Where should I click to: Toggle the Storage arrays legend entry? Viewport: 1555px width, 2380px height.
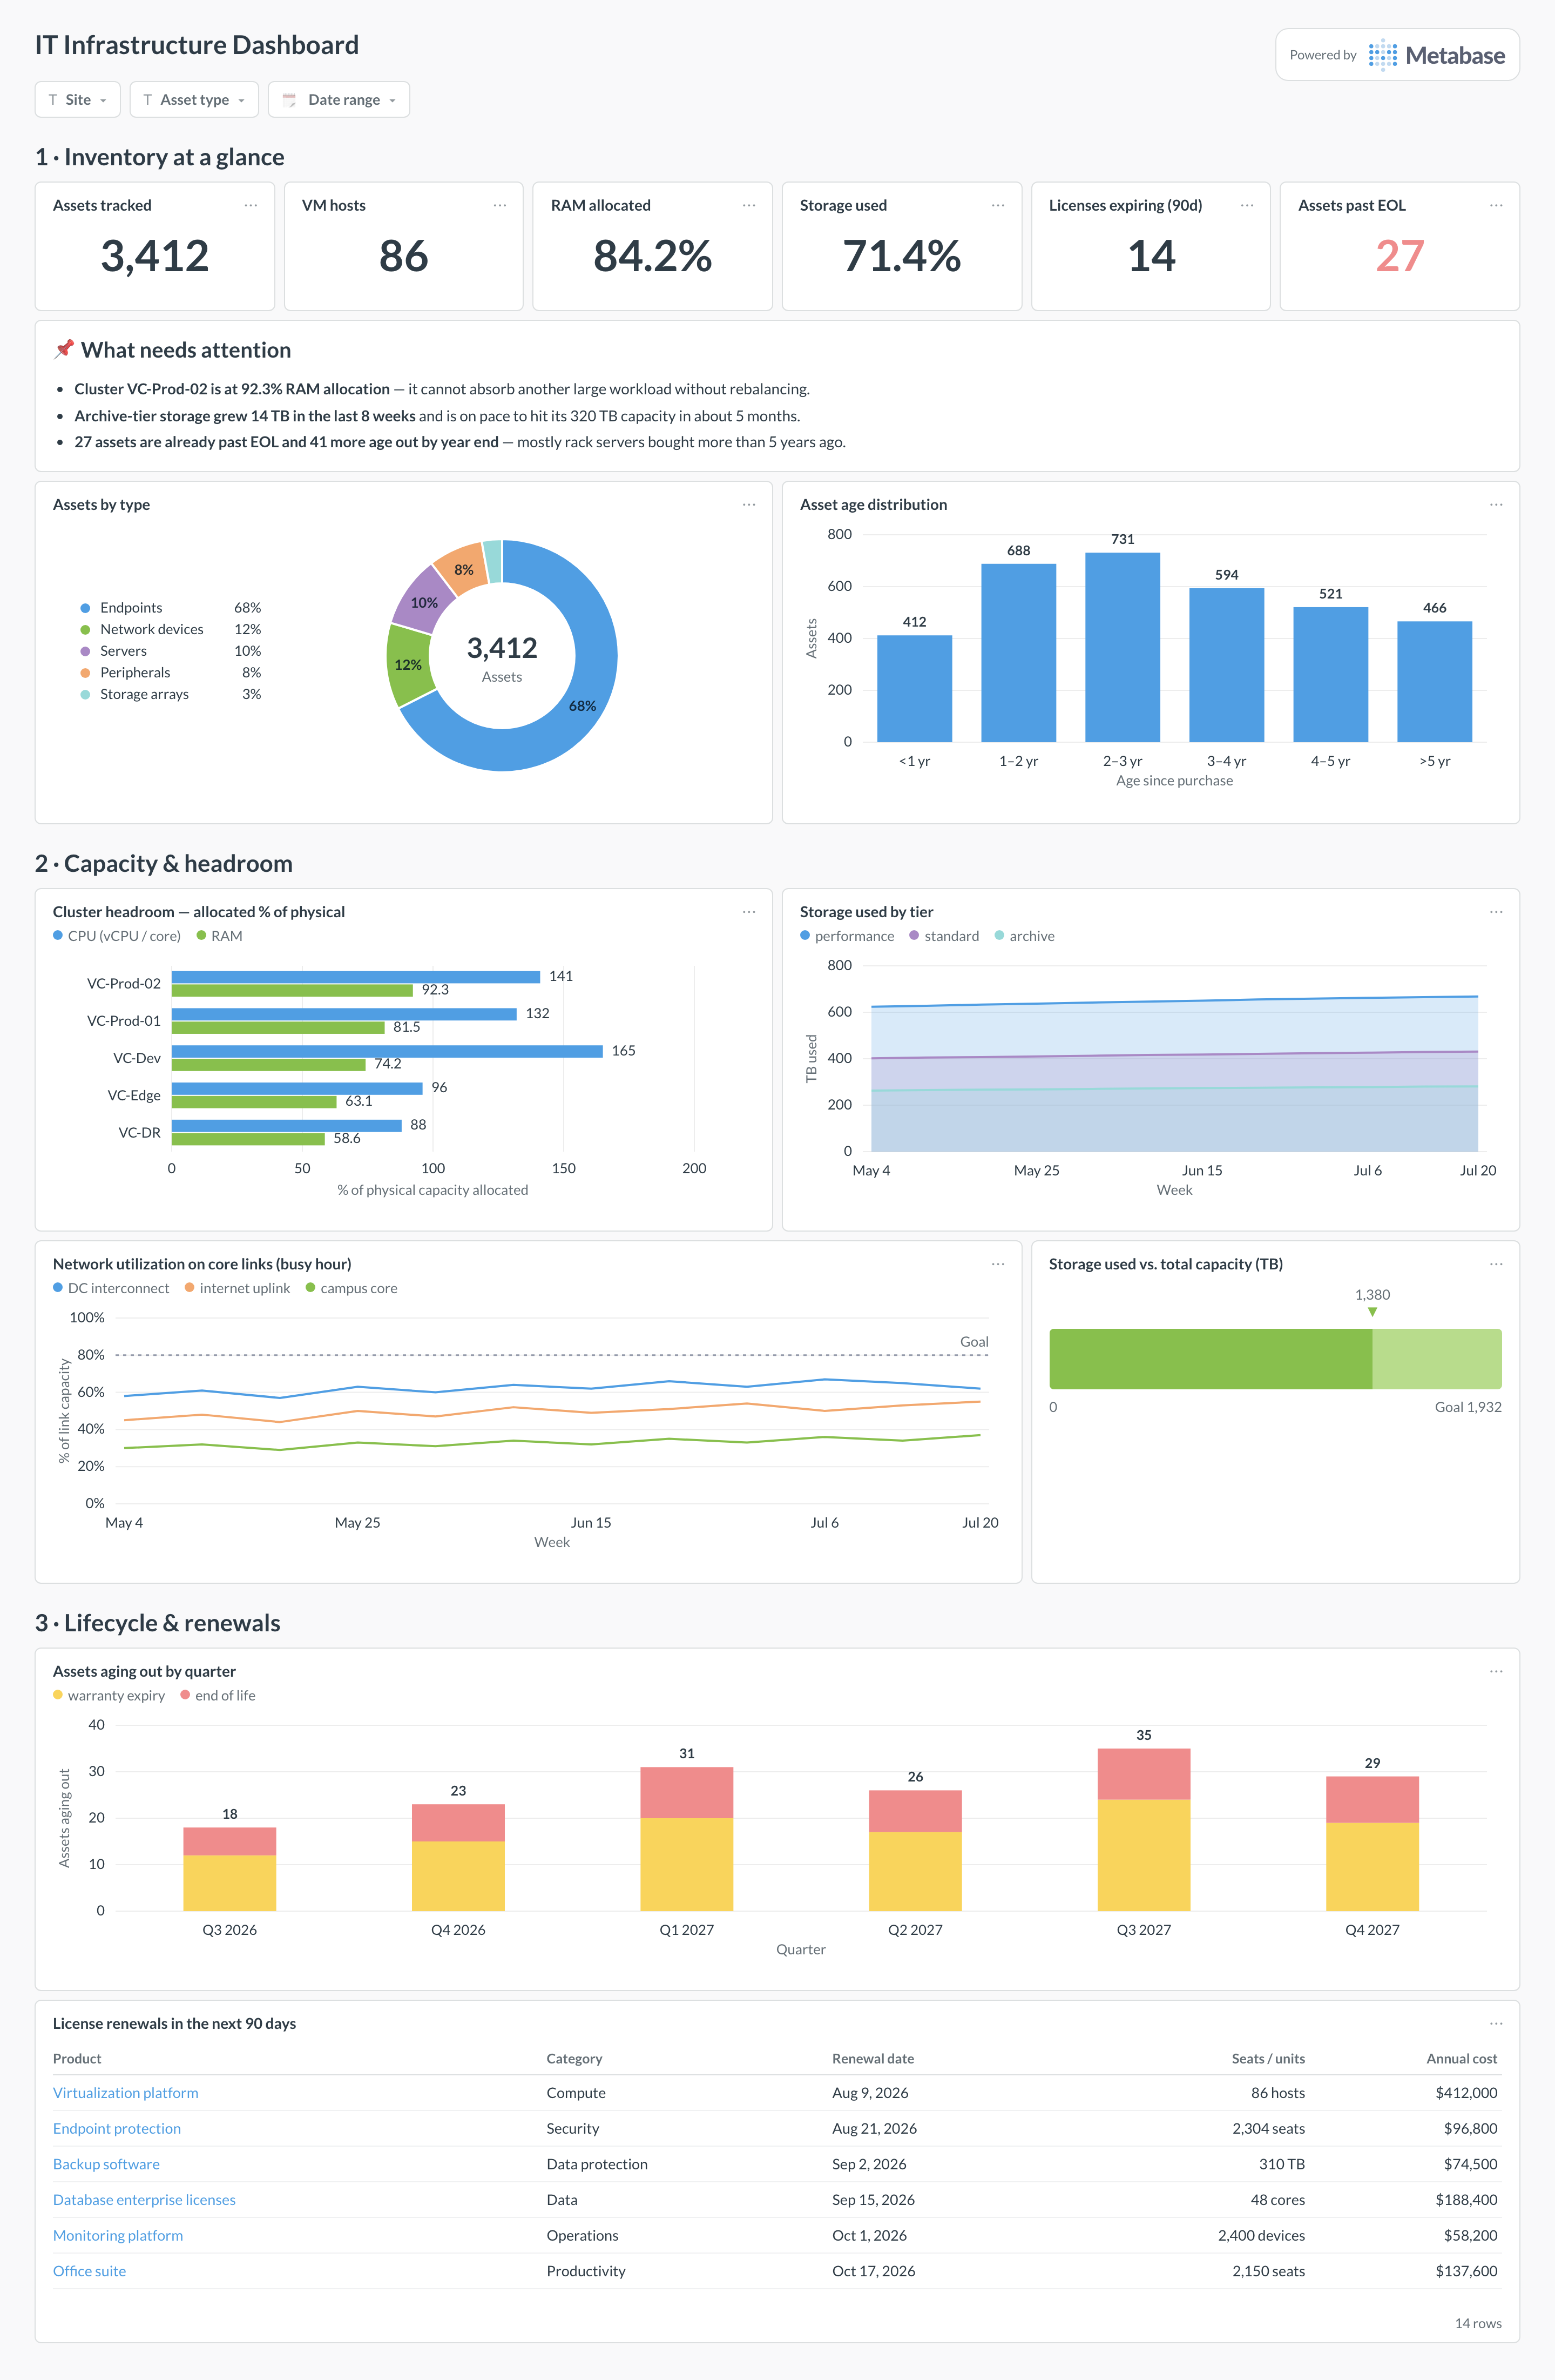point(171,694)
